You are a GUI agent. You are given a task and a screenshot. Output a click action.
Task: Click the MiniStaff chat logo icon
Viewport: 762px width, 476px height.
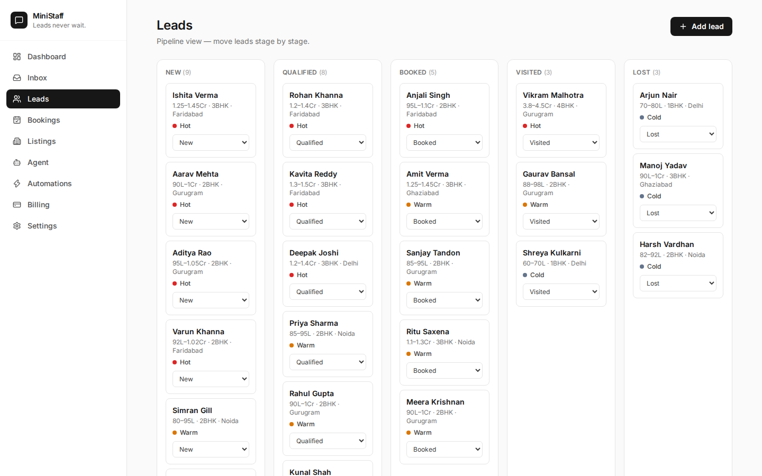[x=19, y=20]
